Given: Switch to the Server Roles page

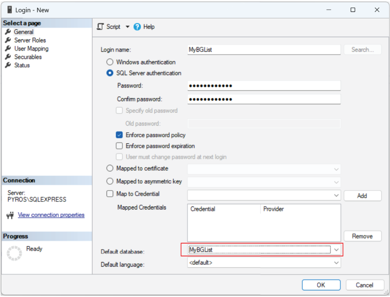Looking at the screenshot, I should point(30,40).
